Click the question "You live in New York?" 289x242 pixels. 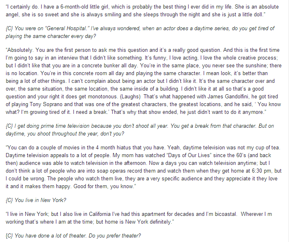point(36,200)
